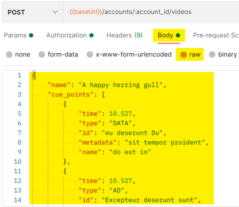Image resolution: width=239 pixels, height=207 pixels.
Task: Click the "metadata" key on line 8
Action: click(98, 142)
